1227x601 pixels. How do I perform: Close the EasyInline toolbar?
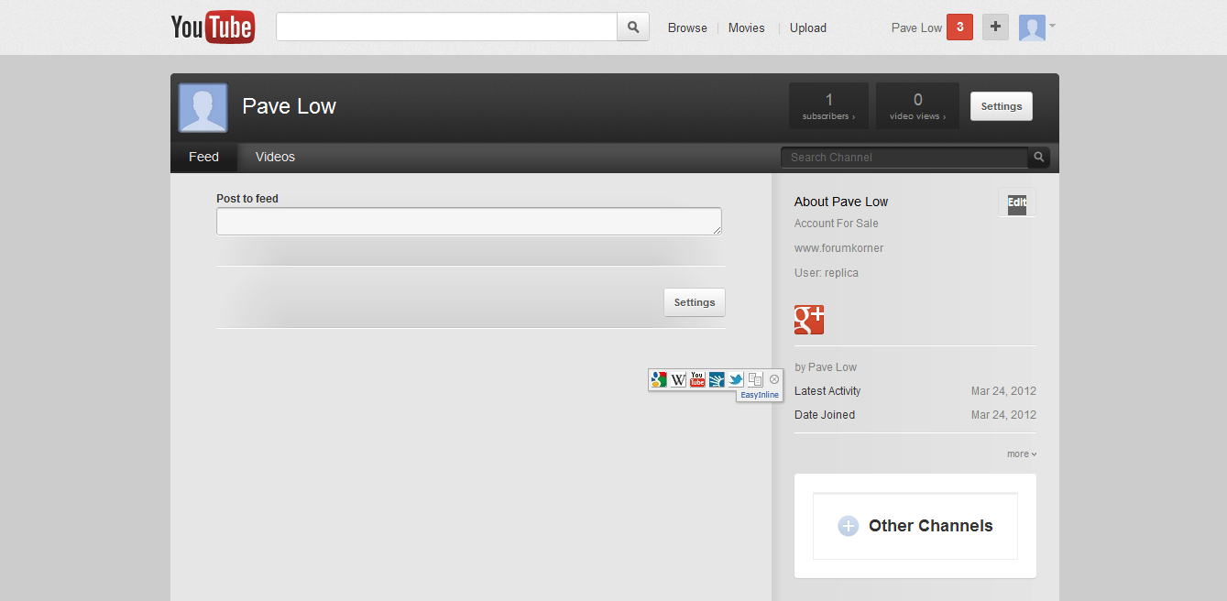(774, 379)
